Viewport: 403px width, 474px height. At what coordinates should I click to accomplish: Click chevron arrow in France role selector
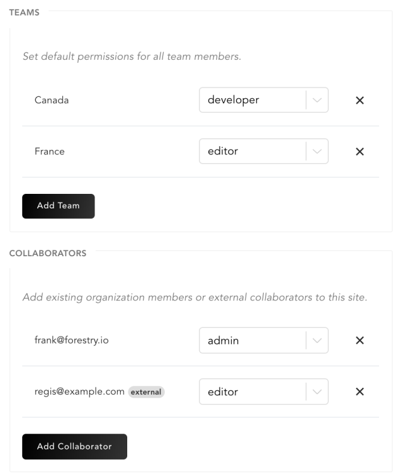317,151
